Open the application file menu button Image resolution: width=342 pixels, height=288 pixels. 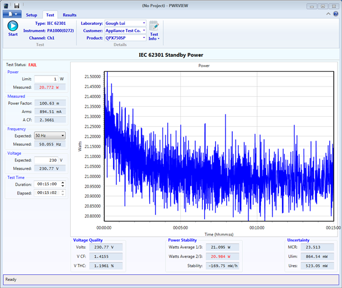11,14
